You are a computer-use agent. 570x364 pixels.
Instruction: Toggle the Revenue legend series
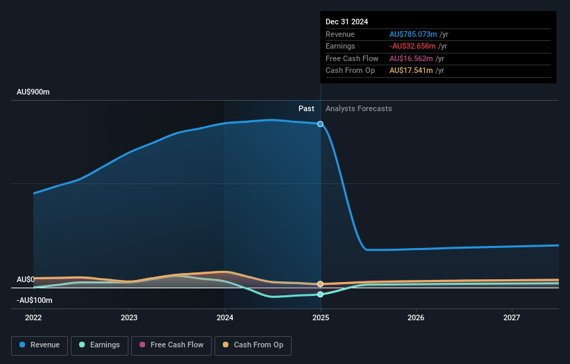point(40,345)
